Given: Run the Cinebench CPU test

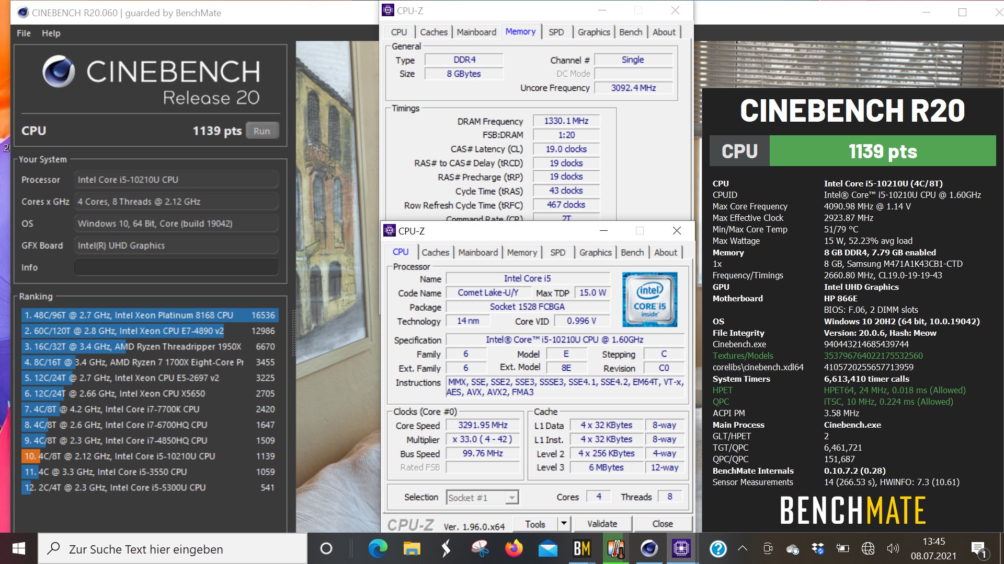Looking at the screenshot, I should coord(262,131).
